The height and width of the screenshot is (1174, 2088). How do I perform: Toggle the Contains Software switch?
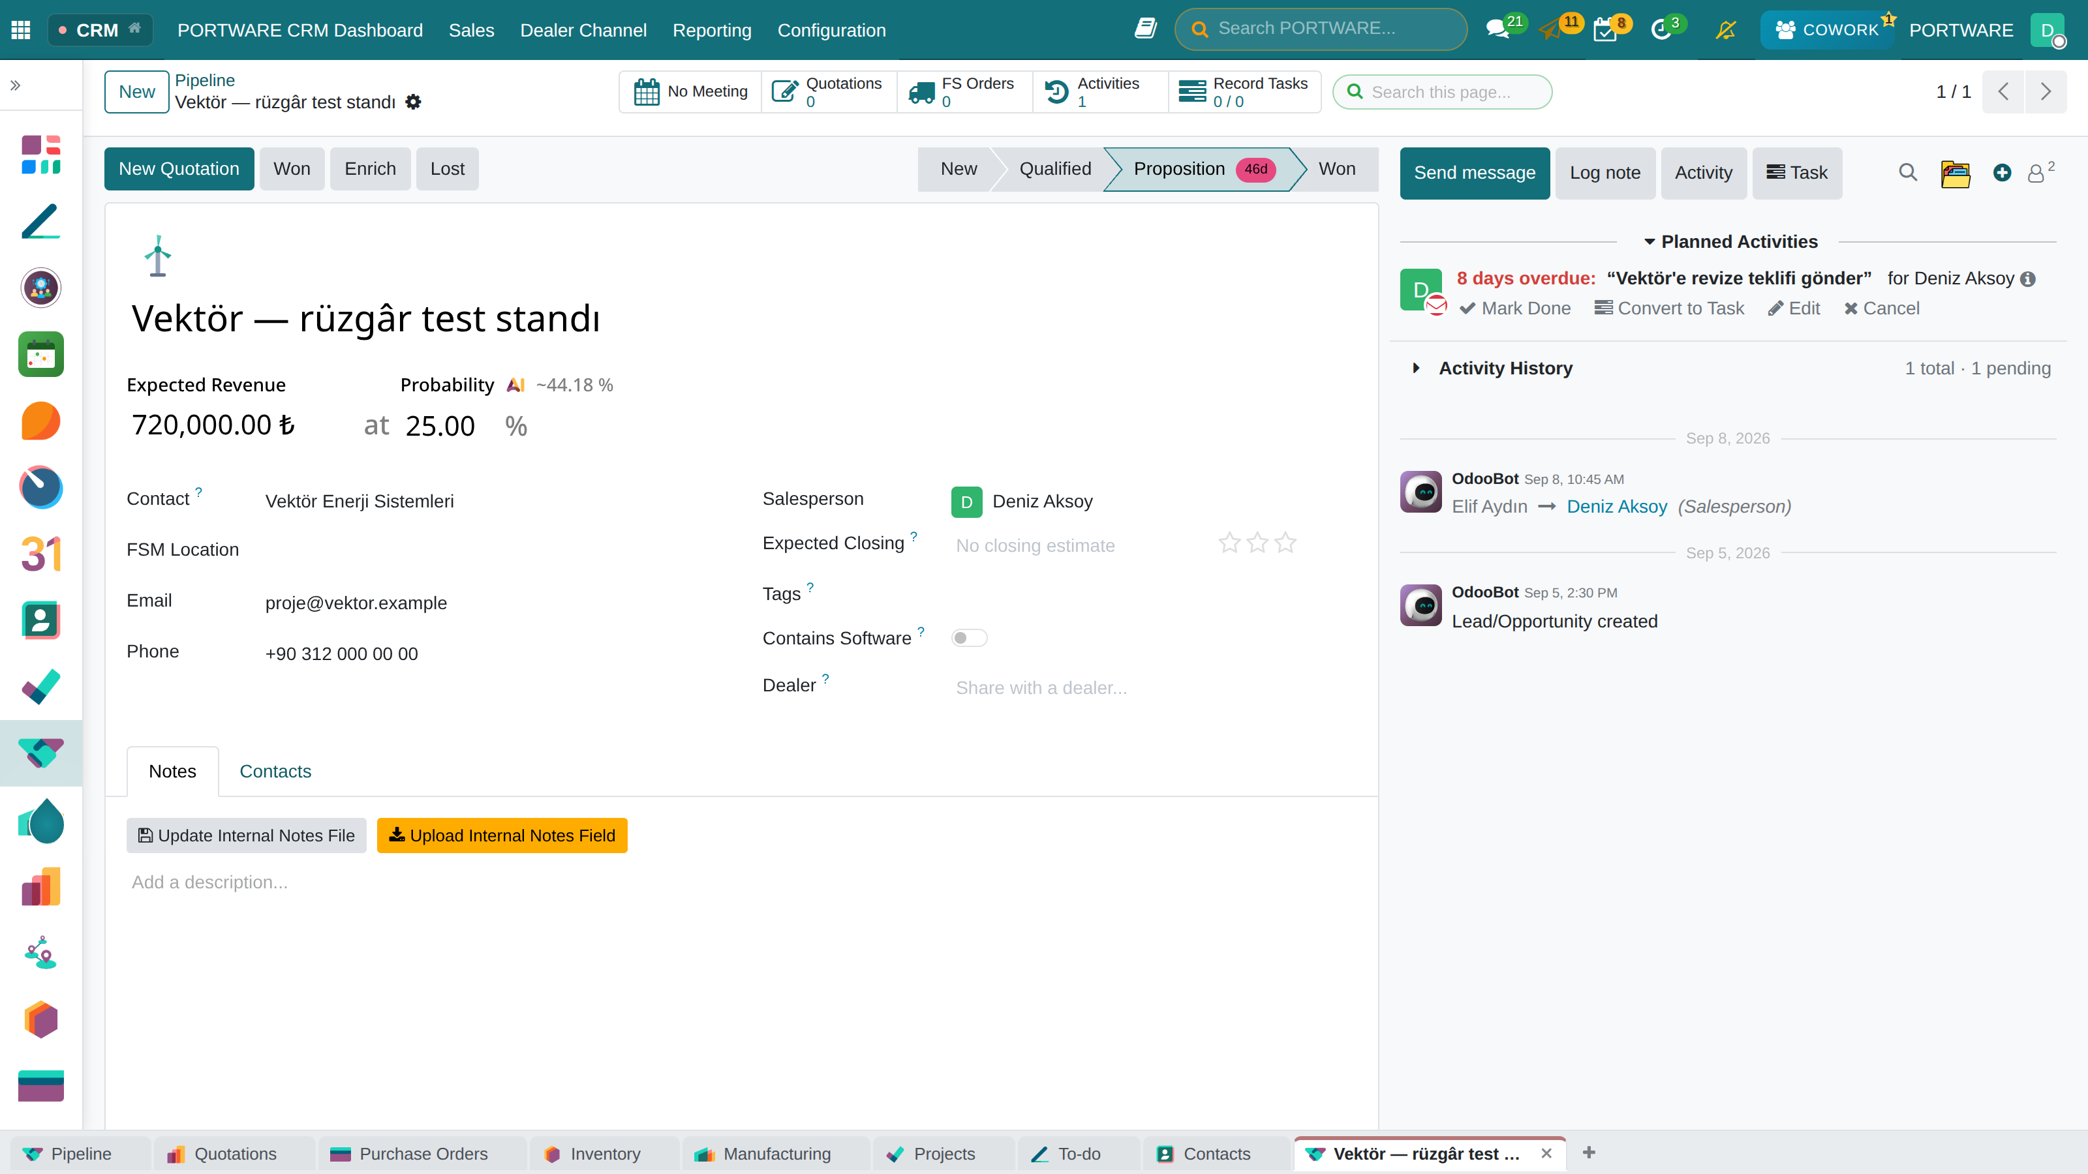(x=968, y=639)
